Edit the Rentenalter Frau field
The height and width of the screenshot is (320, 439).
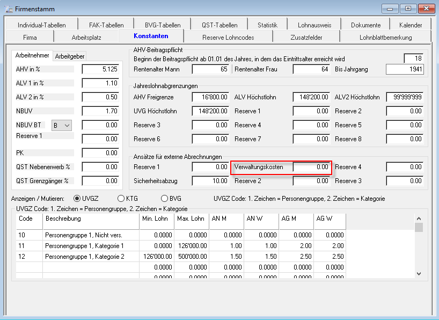311,69
